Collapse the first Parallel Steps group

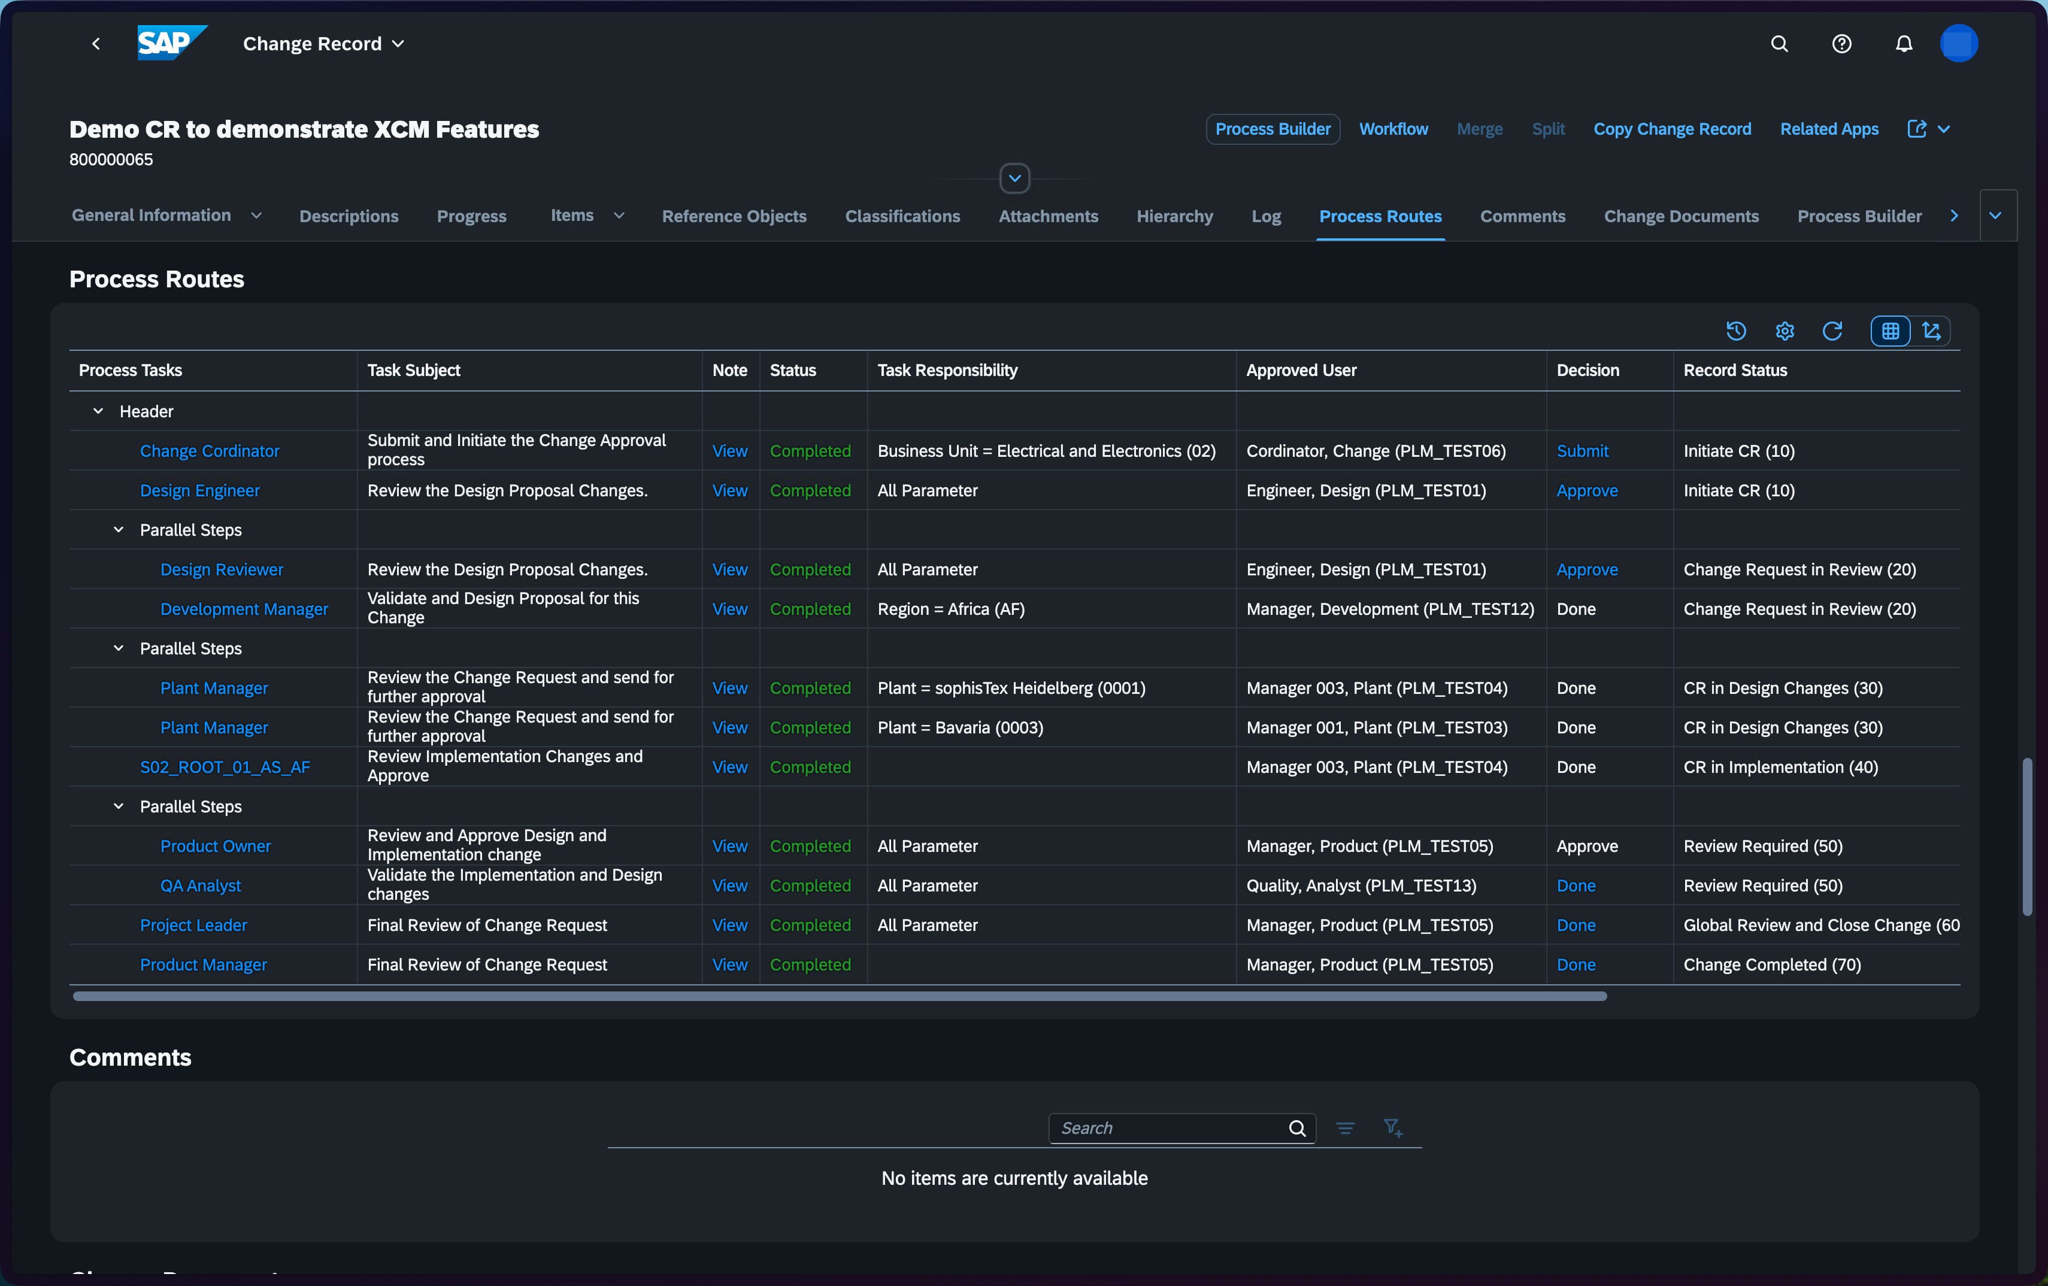pos(118,530)
